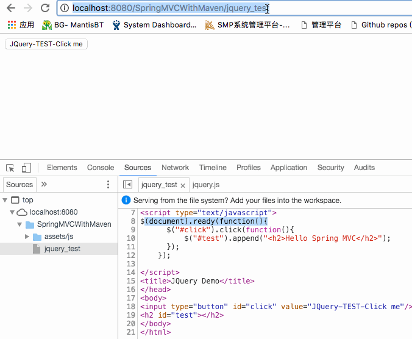Click the JQuery-TEST-Click me button
This screenshot has width=412, height=339.
46,44
